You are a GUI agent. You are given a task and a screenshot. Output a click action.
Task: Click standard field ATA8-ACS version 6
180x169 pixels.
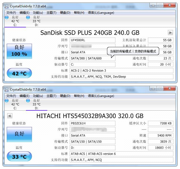(122, 154)
